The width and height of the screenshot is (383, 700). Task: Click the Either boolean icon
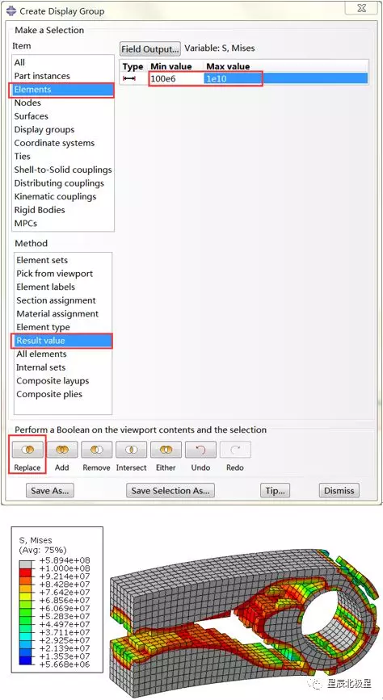(x=166, y=450)
